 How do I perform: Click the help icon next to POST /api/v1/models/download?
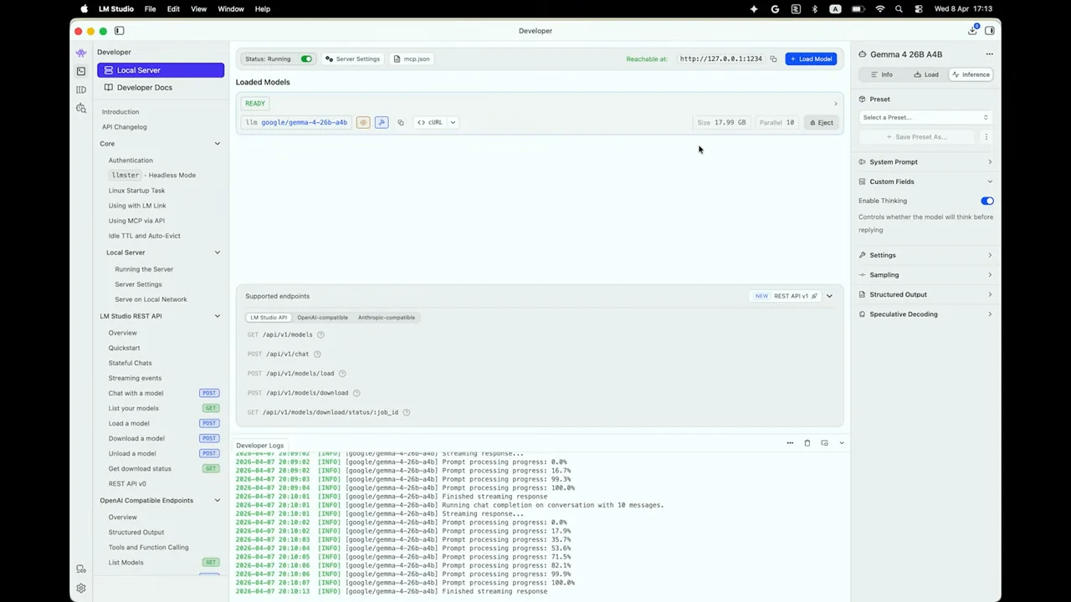[x=356, y=393]
